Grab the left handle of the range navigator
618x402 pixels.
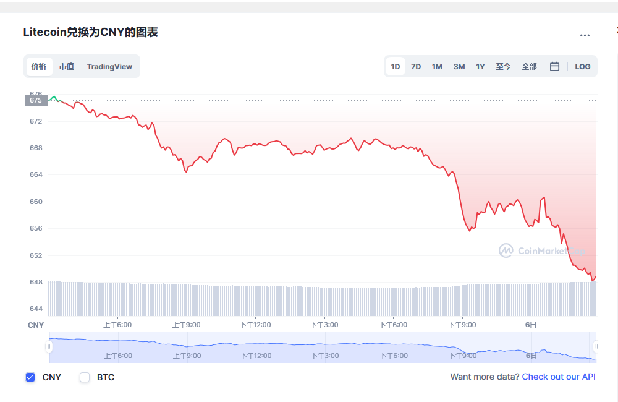pos(49,347)
